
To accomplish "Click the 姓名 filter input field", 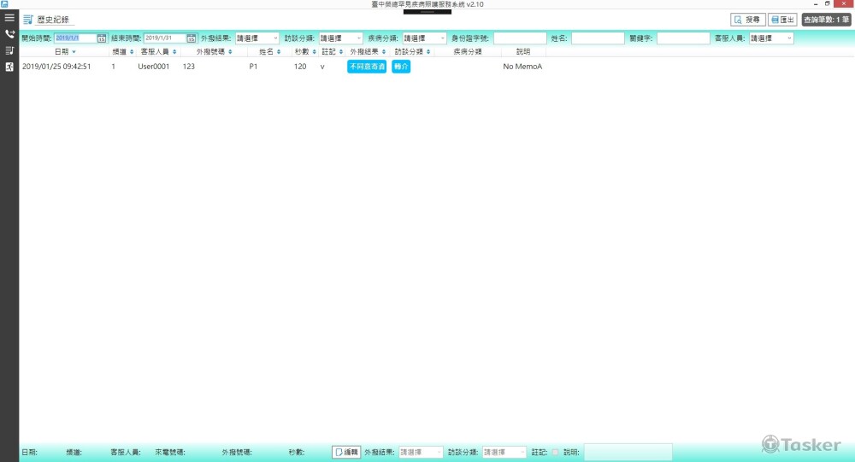I will 598,38.
